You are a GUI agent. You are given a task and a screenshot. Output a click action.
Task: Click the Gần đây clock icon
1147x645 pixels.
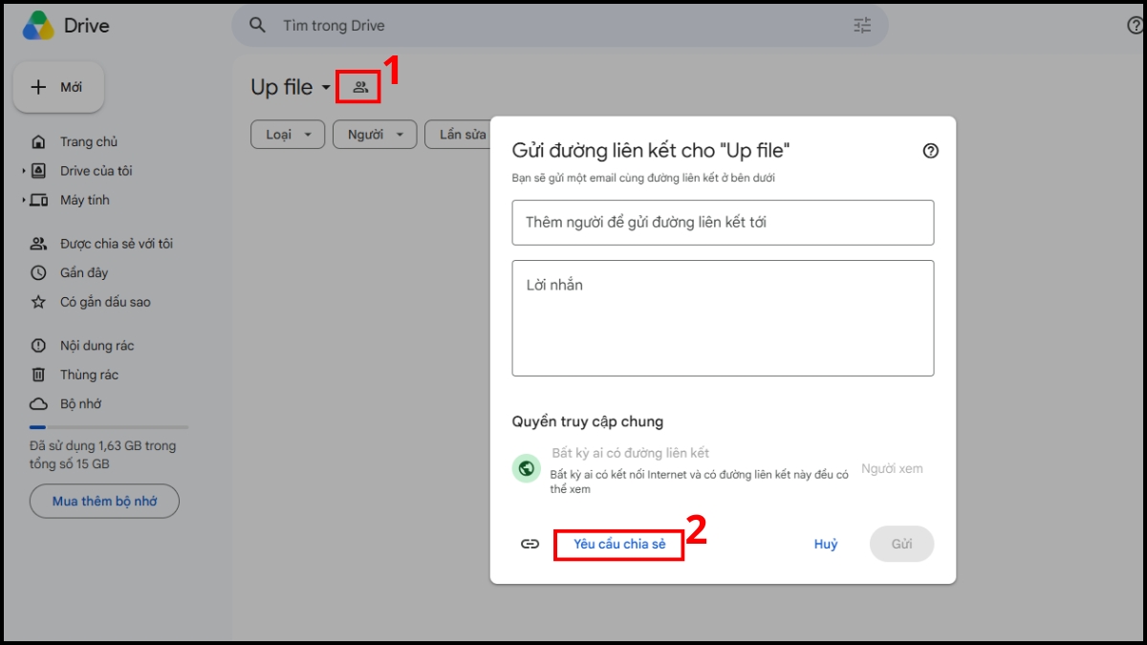[38, 272]
